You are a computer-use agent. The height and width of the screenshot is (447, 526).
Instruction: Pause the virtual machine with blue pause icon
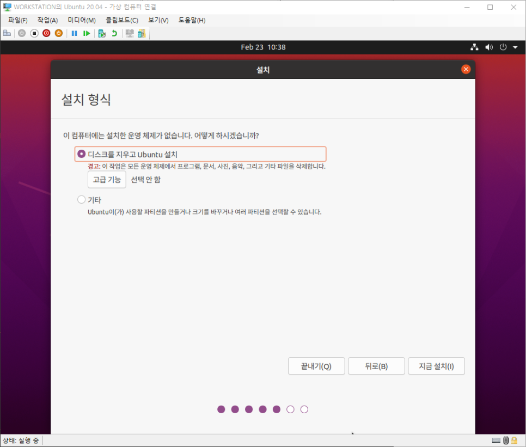(x=75, y=33)
